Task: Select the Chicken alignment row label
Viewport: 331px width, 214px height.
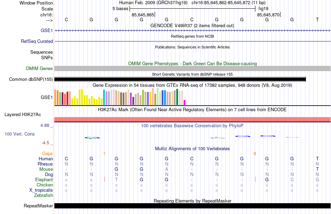Action: click(45, 185)
